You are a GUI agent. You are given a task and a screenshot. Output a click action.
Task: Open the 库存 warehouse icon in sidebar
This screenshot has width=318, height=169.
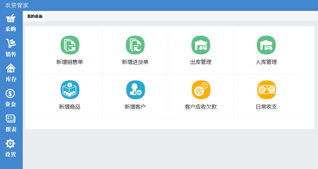click(11, 69)
